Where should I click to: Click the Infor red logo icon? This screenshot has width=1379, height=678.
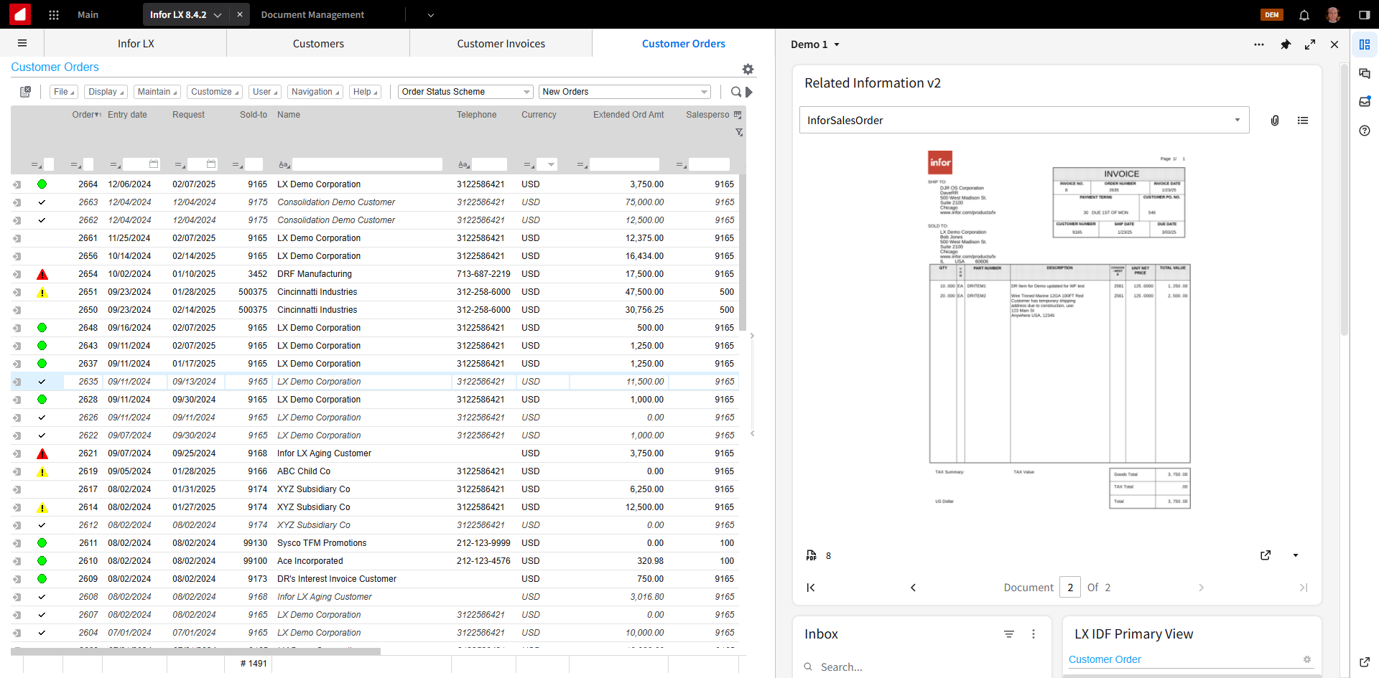click(x=19, y=14)
